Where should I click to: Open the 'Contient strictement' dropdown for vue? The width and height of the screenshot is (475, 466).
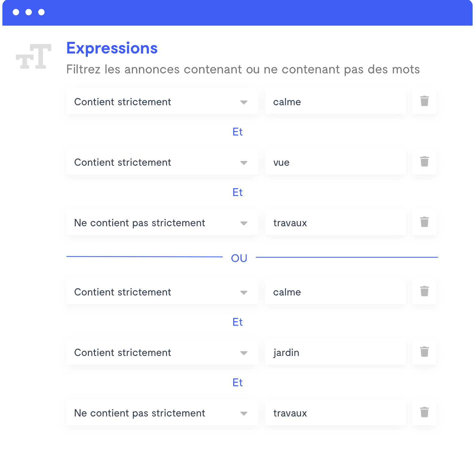point(162,162)
